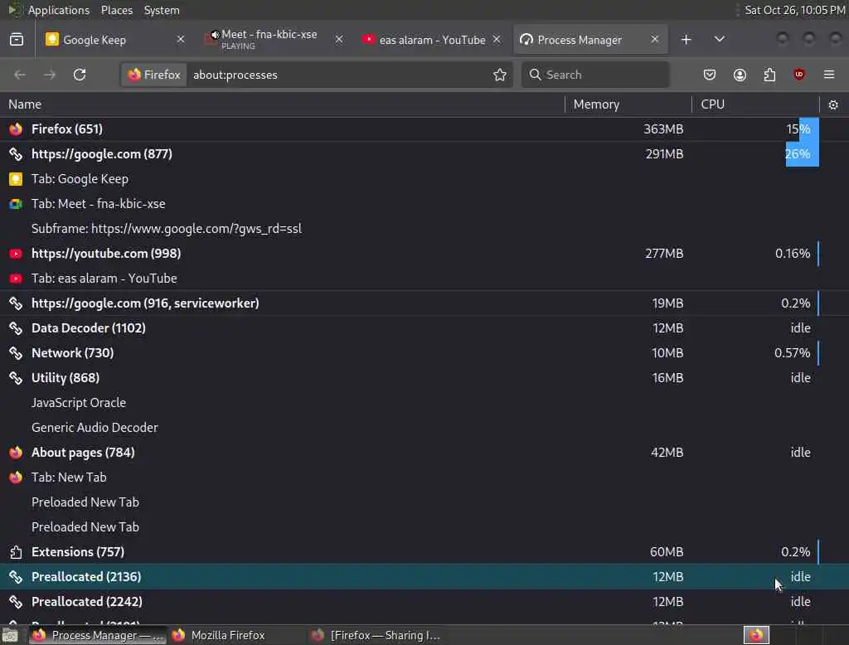Open the Firefox hamburger menu
The image size is (849, 645).
829,75
